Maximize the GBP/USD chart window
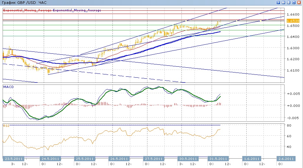303x168 pixels. coord(294,2)
